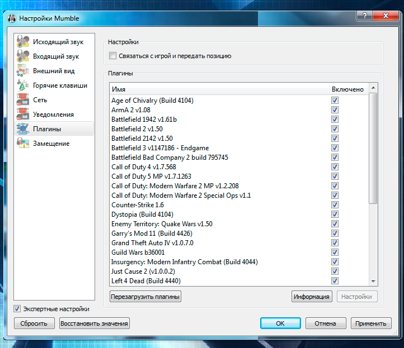
Task: Disable the Counter-Strike 1.6 plugin checkbox
Action: point(335,205)
